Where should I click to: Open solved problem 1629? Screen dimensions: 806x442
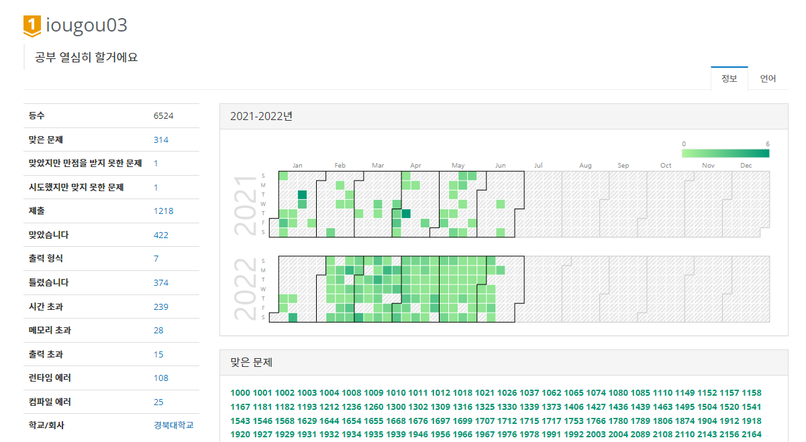pyautogui.click(x=307, y=421)
